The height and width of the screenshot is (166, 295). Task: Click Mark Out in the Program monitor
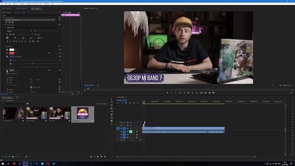[175, 93]
